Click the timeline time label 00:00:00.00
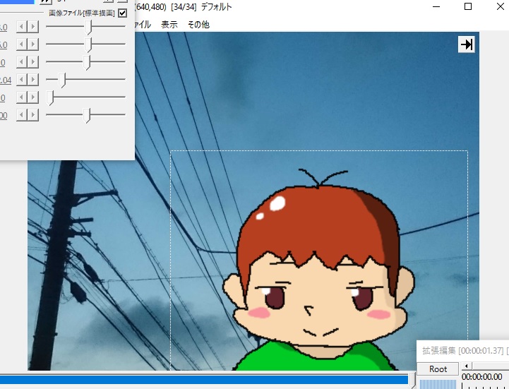The height and width of the screenshot is (389, 509). click(481, 377)
